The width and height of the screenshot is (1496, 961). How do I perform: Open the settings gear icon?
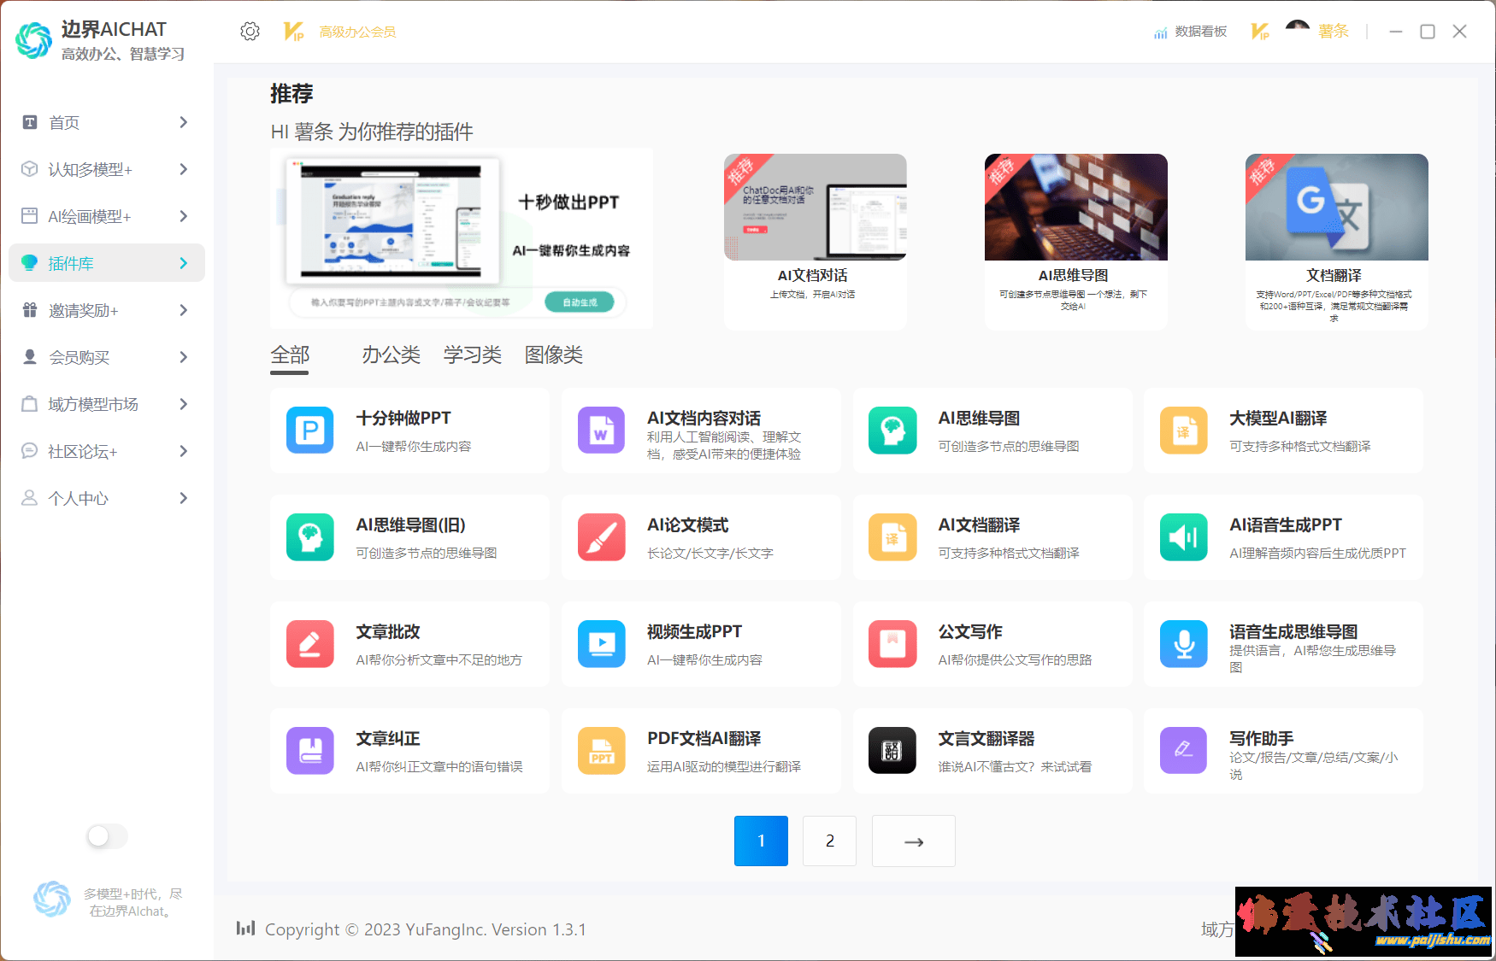pyautogui.click(x=250, y=32)
